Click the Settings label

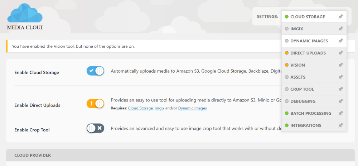(x=267, y=17)
